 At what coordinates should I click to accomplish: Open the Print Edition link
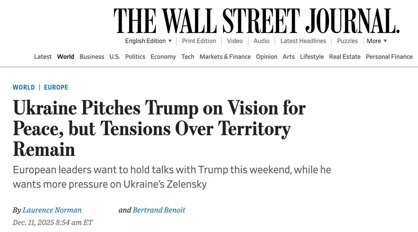(x=199, y=41)
